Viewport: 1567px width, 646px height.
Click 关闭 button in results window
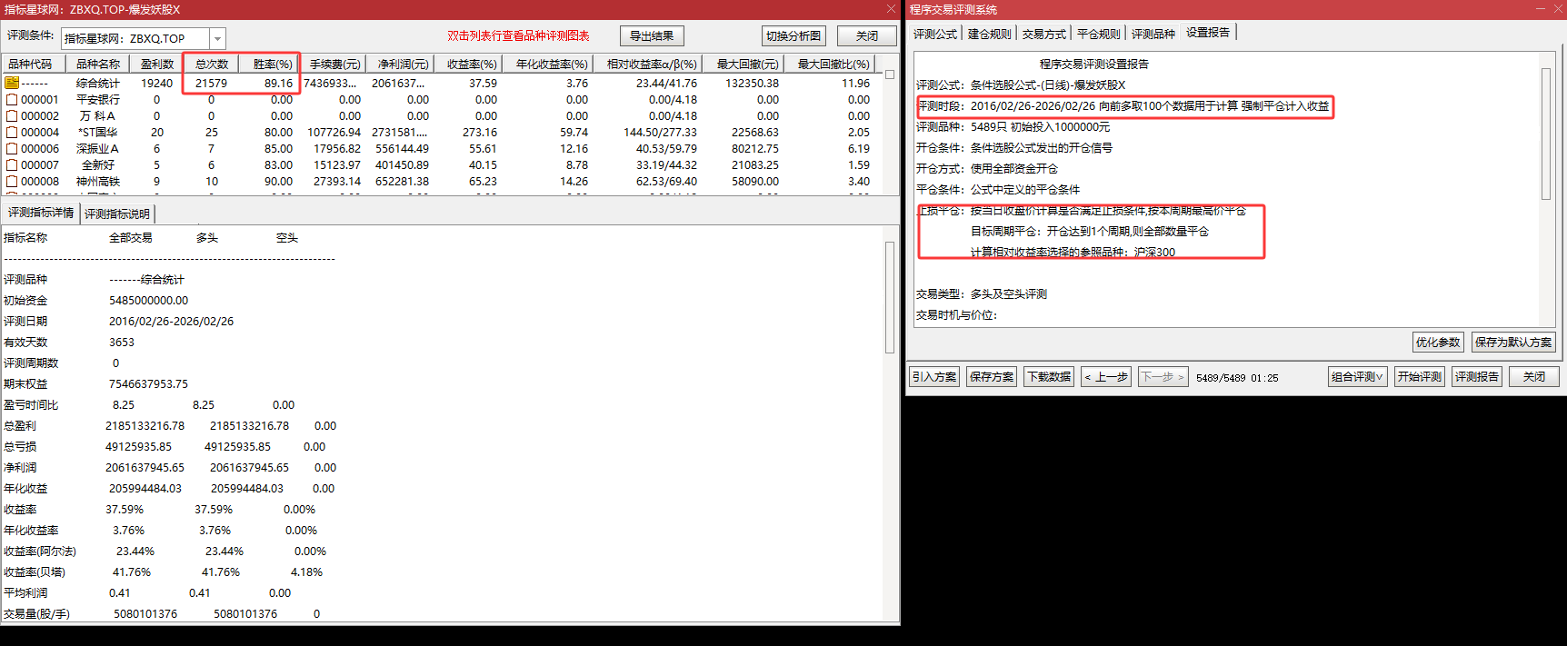coord(867,36)
